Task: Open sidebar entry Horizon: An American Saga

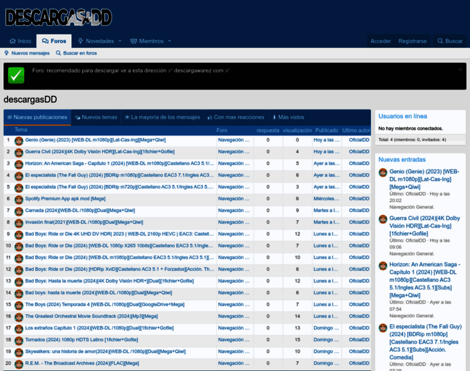Action: pyautogui.click(x=425, y=280)
